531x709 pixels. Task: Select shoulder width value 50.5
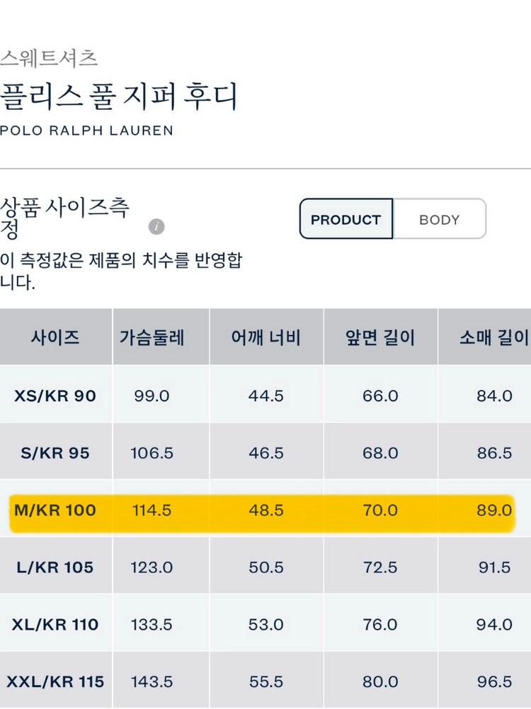266,567
